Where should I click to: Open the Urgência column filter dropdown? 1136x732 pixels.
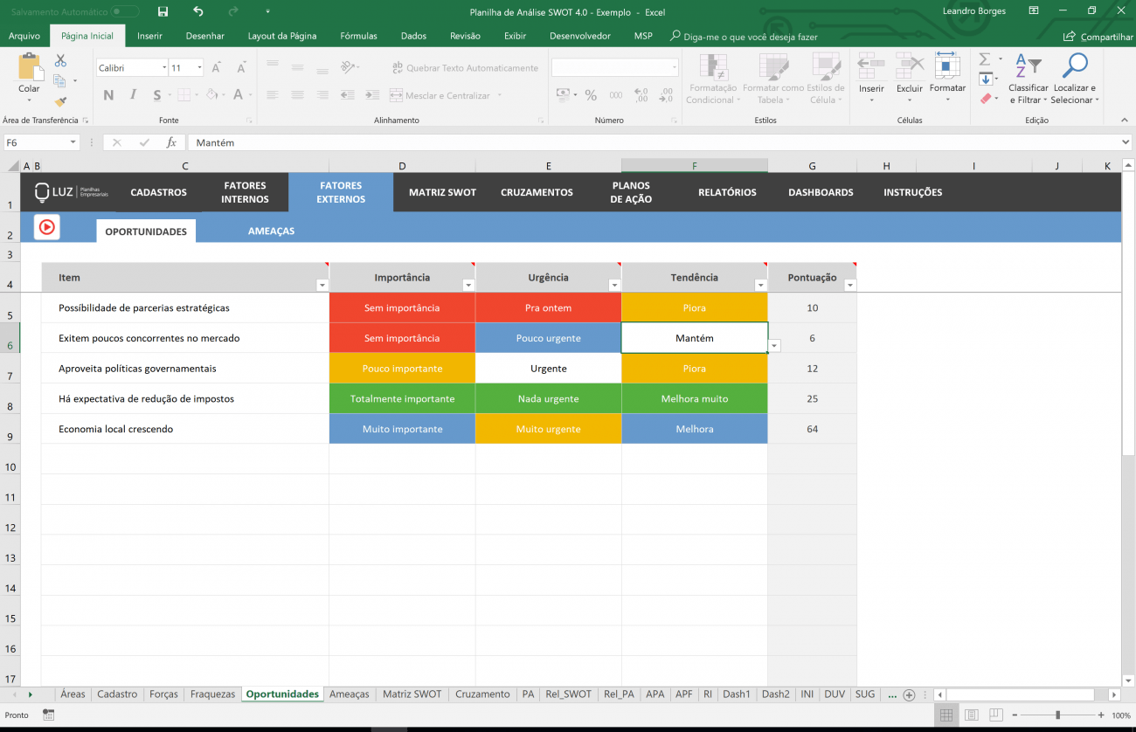tap(614, 286)
